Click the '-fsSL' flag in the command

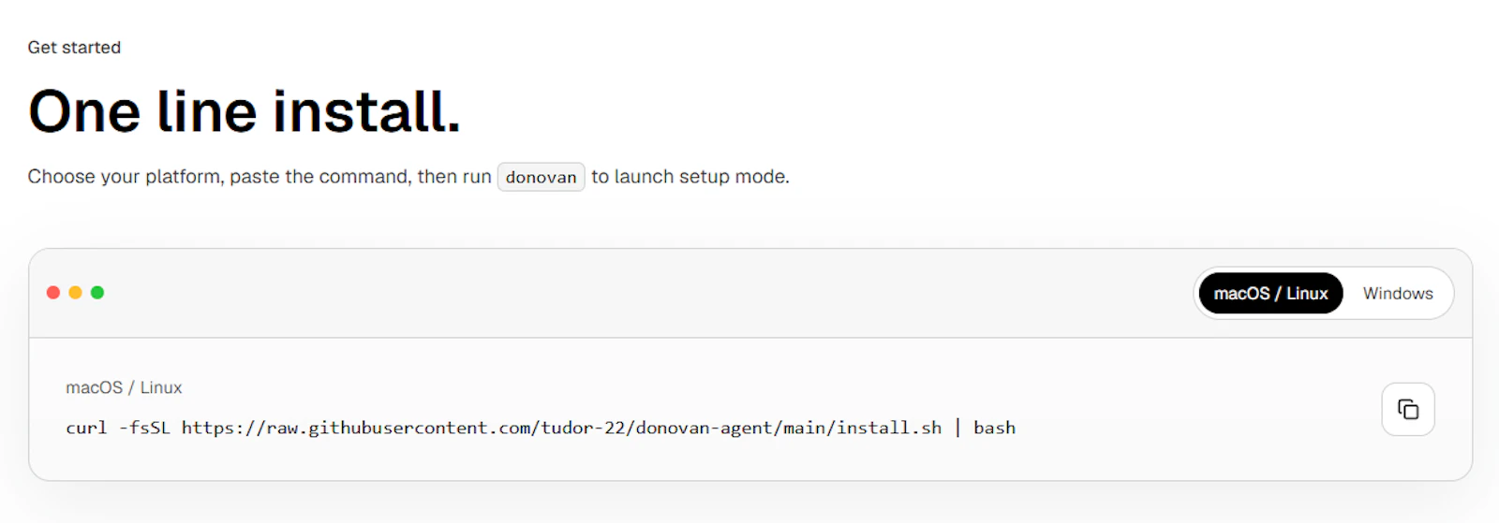tap(144, 428)
